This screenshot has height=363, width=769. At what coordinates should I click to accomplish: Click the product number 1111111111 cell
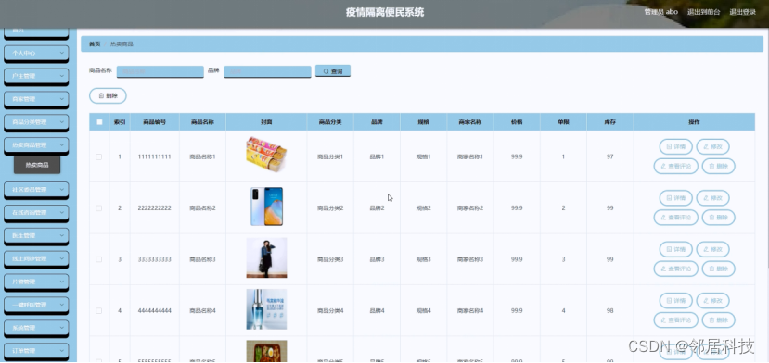(155, 156)
